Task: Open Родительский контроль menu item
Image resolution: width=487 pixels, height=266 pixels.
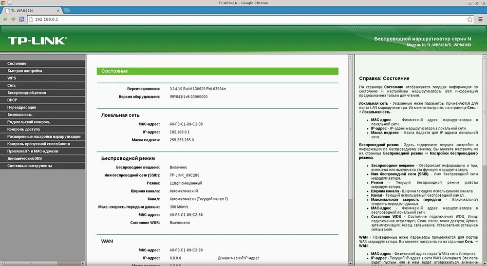Action: [42, 122]
